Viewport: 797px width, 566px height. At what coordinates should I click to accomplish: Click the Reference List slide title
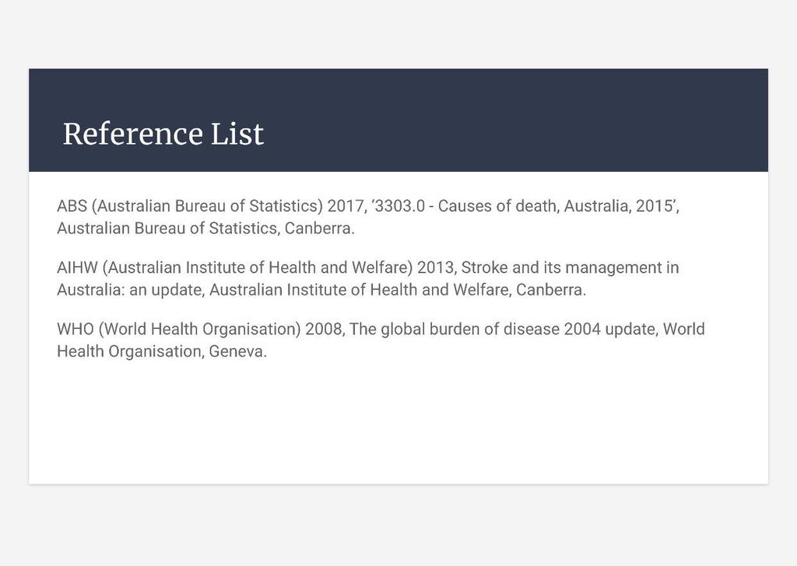(163, 134)
